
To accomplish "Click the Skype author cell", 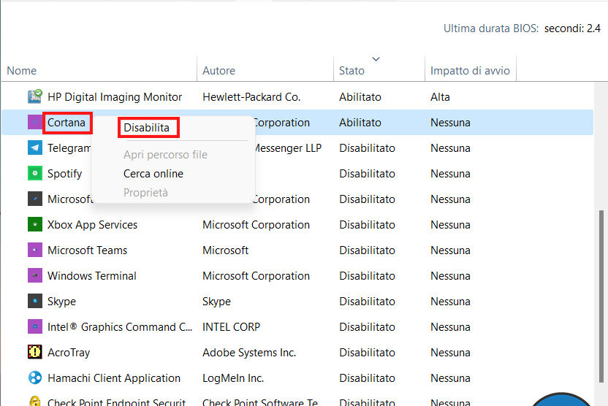I will [x=217, y=302].
